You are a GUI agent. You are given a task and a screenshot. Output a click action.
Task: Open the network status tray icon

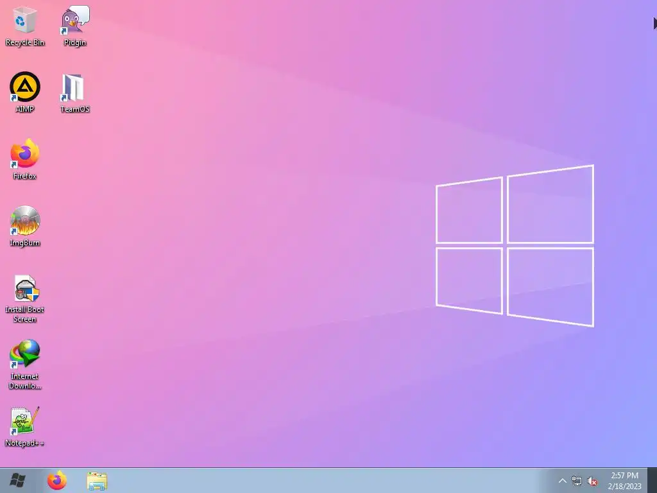pyautogui.click(x=577, y=481)
